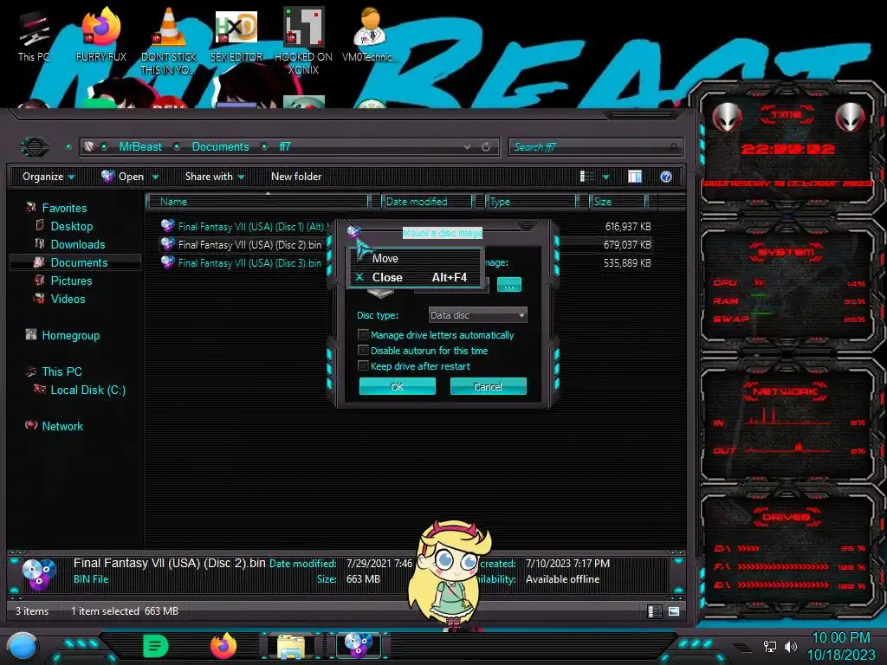Screen dimensions: 887x665
Task: Select Videos in the navigation pane
Action: 68,299
